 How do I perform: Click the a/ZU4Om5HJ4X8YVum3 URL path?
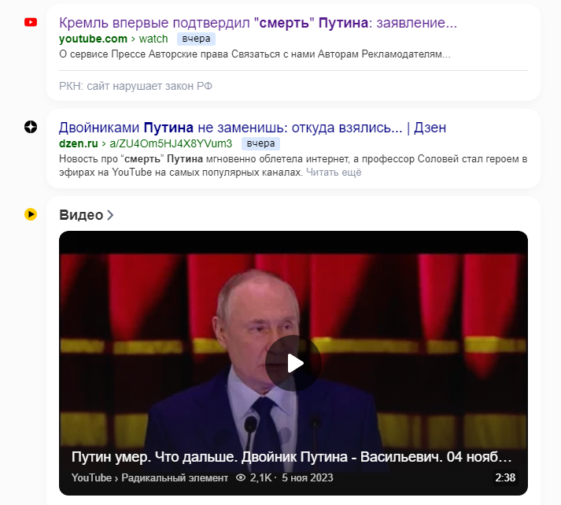[x=171, y=143]
